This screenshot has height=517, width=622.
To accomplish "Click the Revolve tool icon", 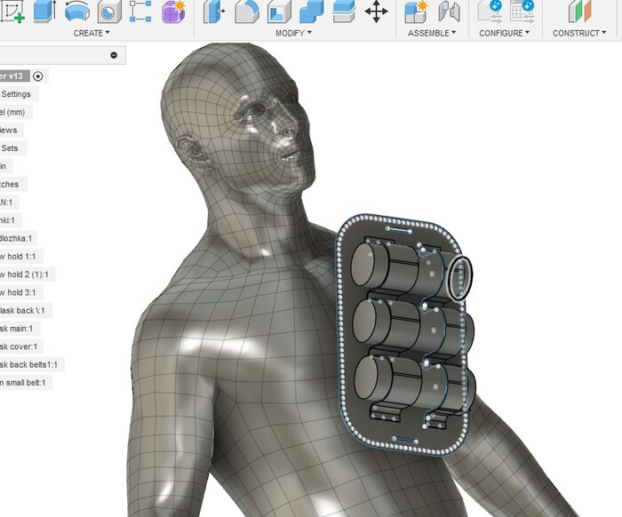I will (x=77, y=12).
